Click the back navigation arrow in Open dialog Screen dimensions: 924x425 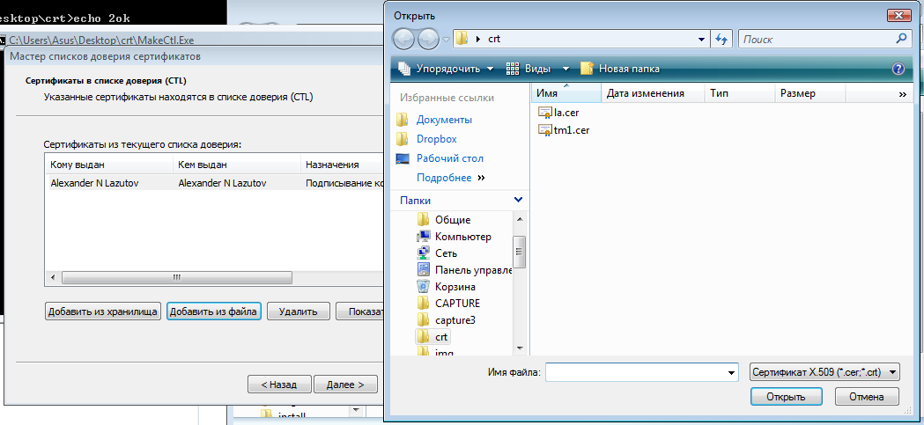point(403,40)
